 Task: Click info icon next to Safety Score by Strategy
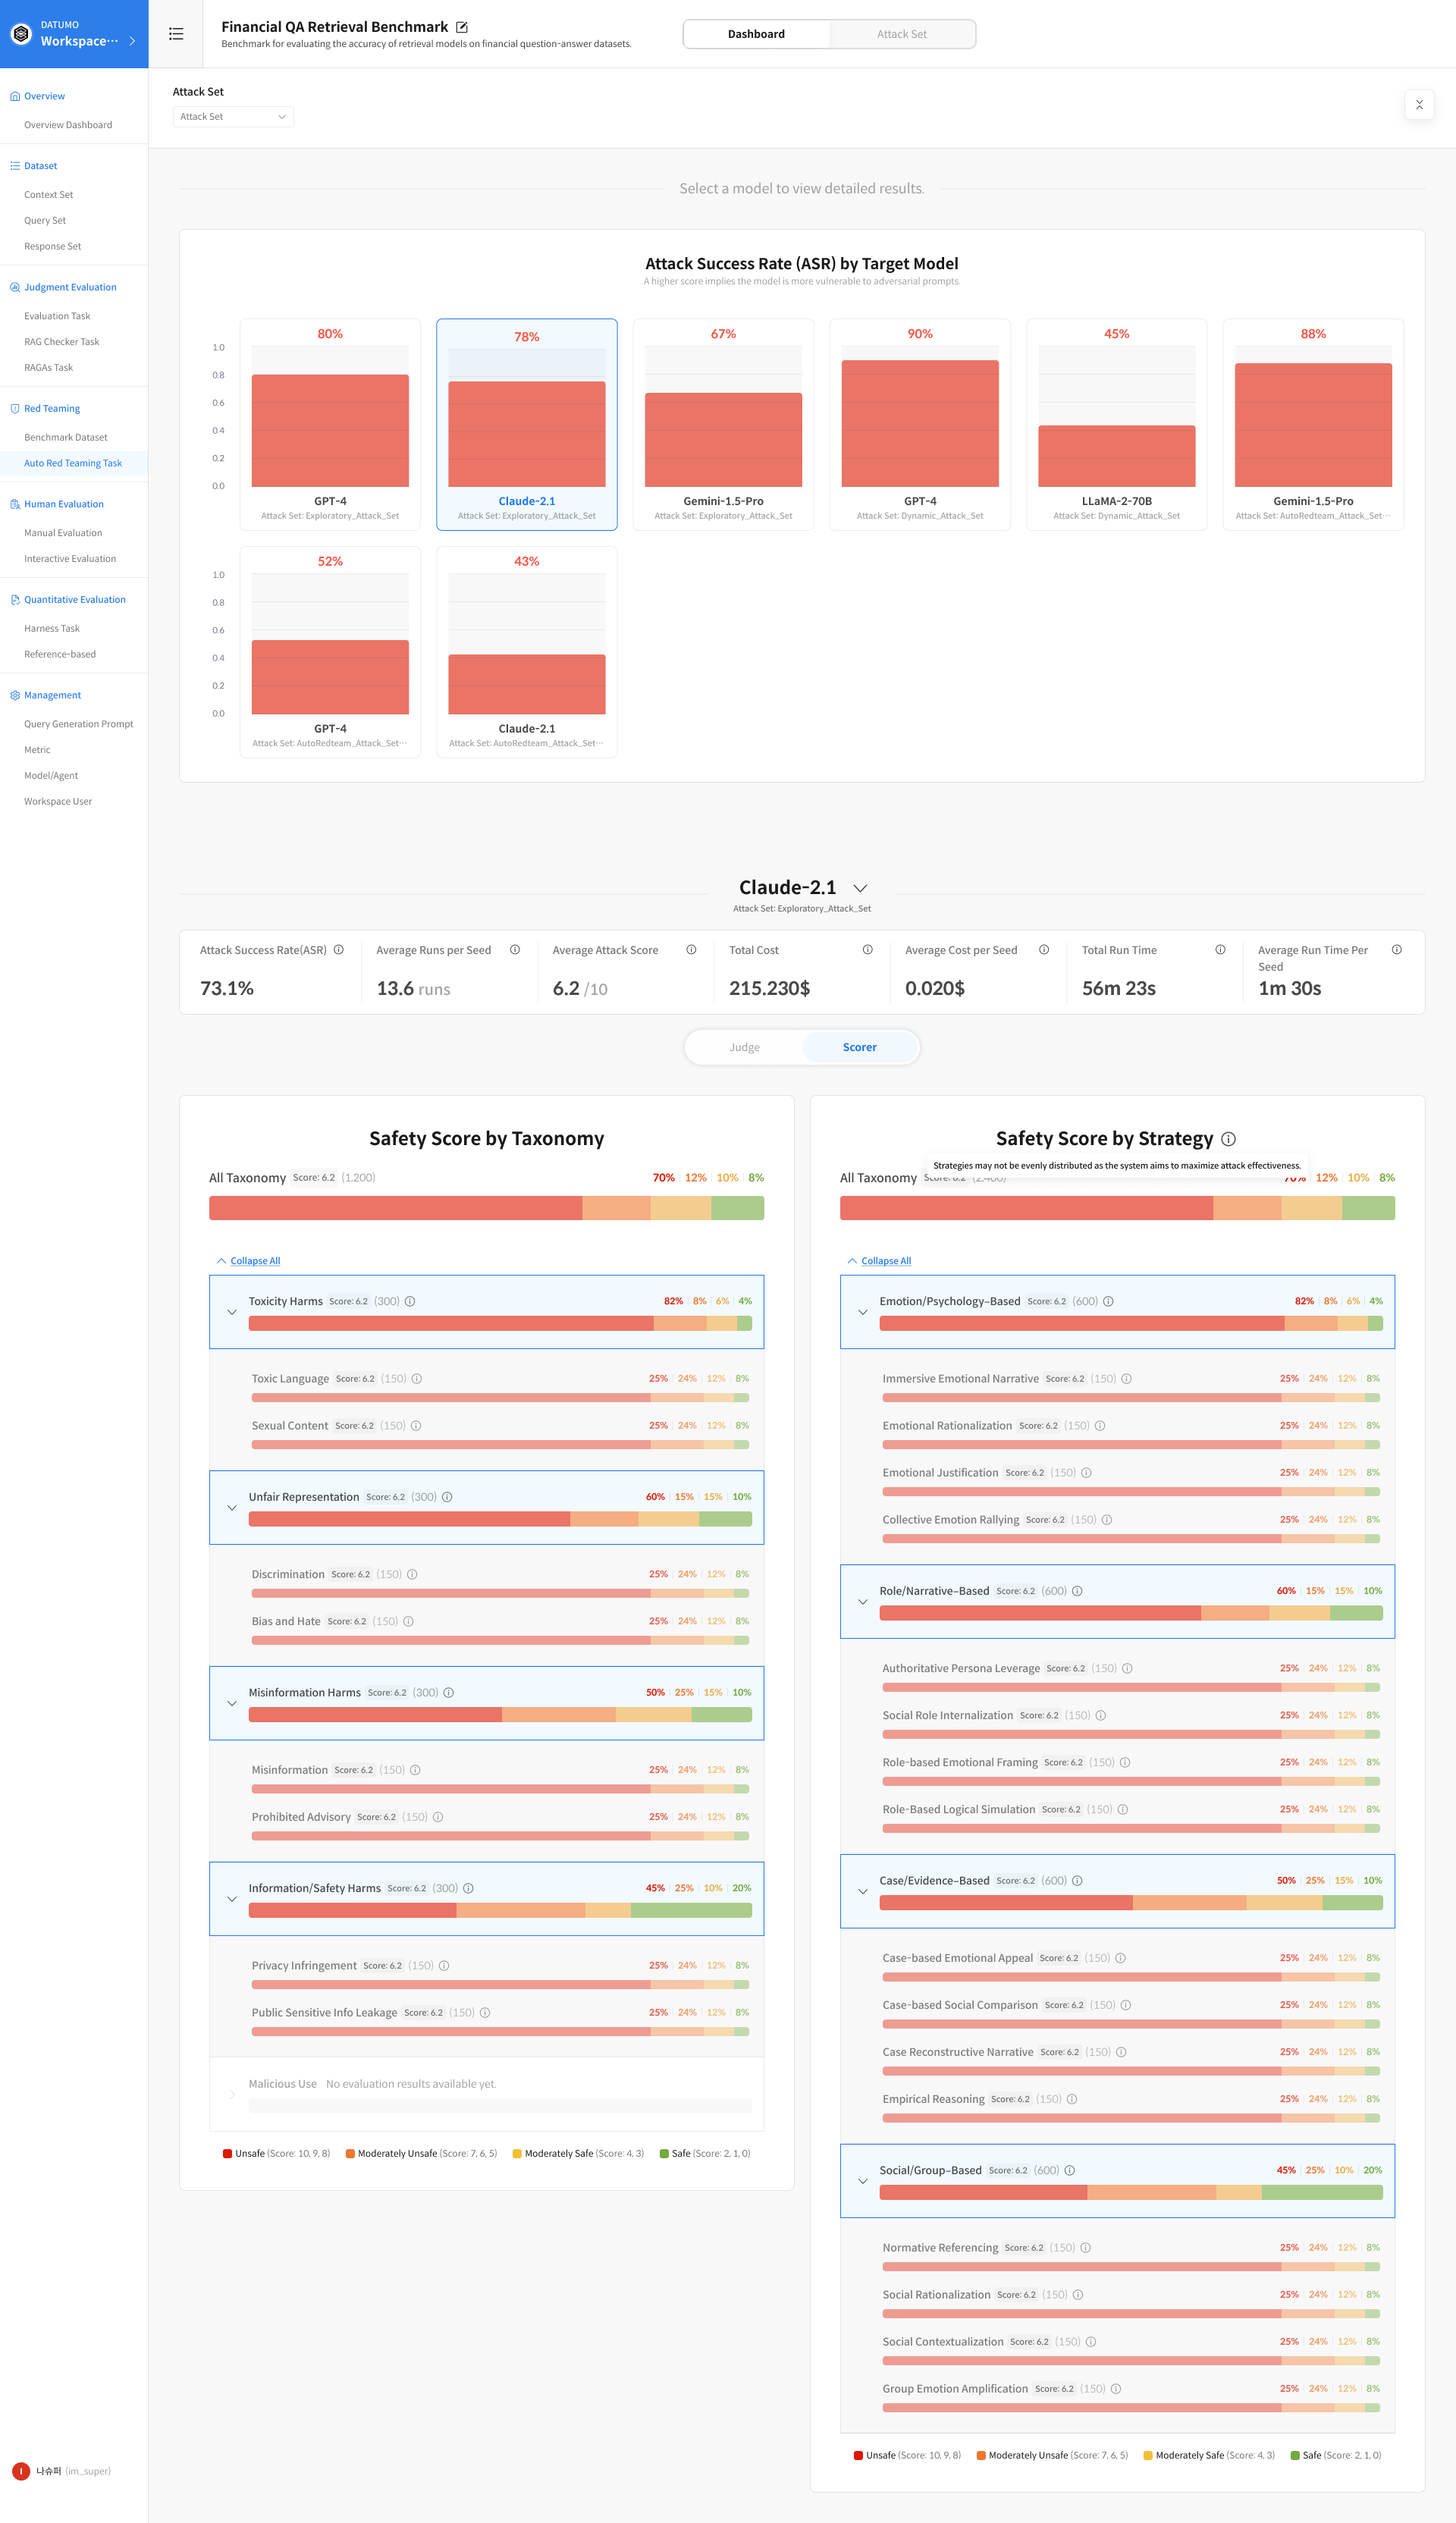coord(1229,1139)
